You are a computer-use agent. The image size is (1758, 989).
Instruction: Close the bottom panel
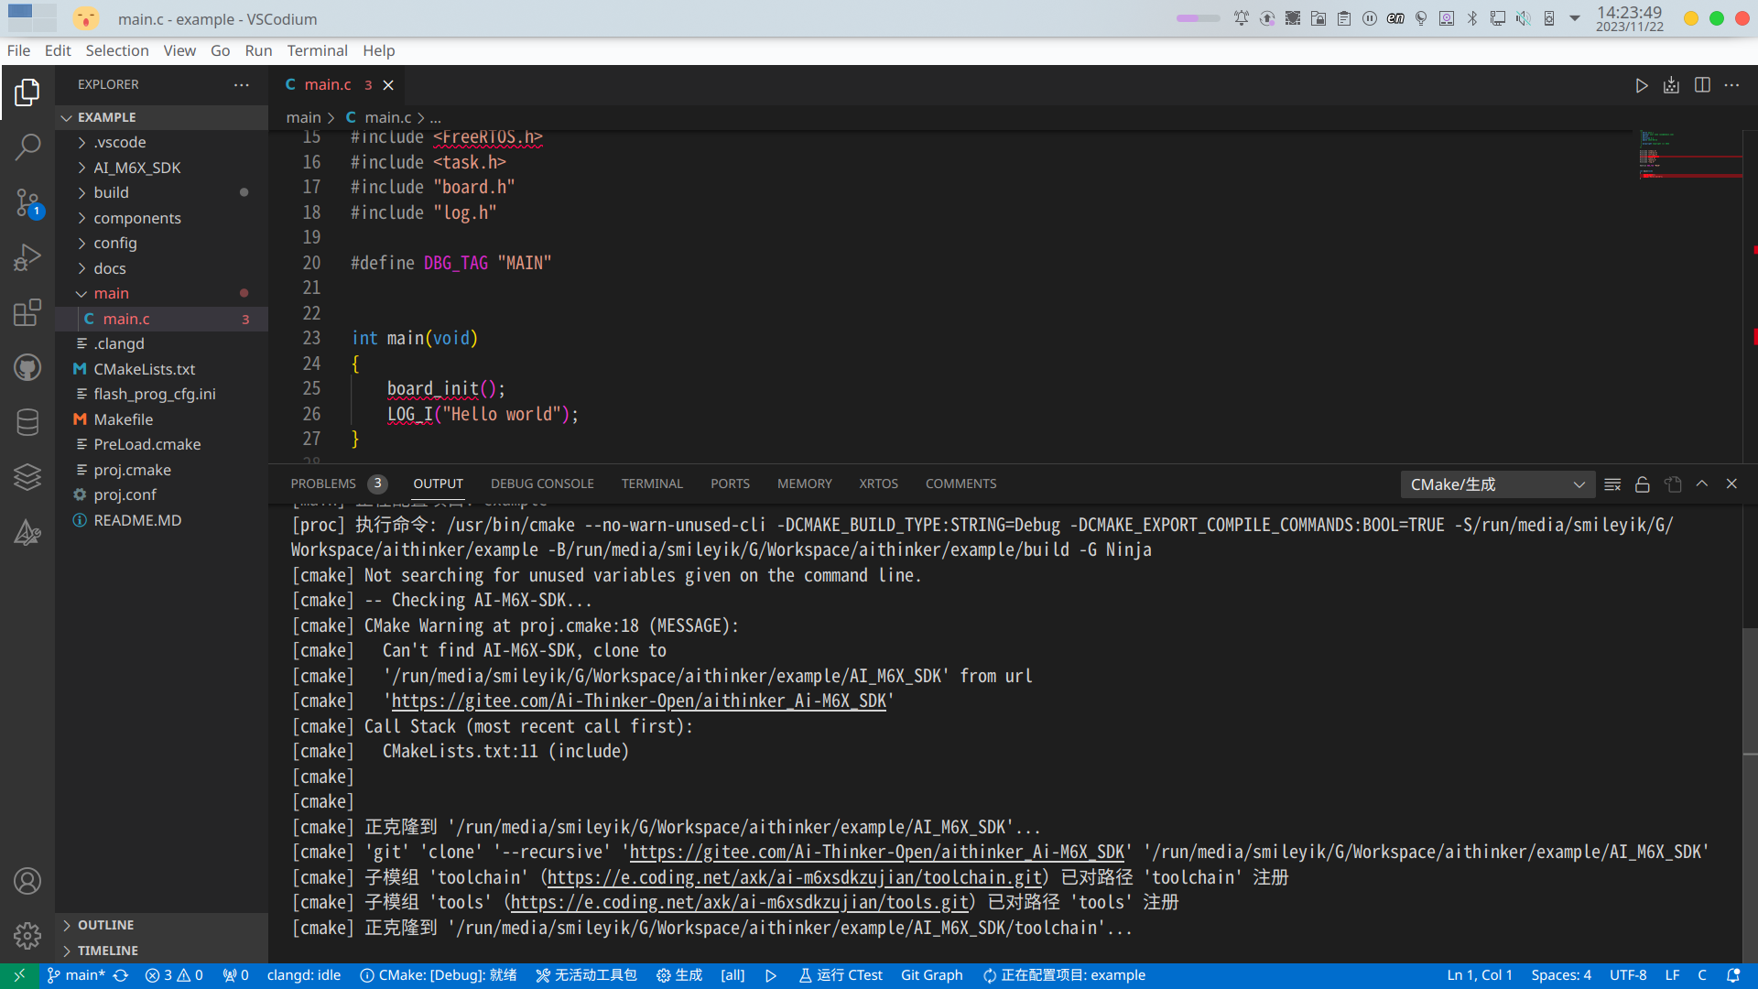pos(1731,484)
